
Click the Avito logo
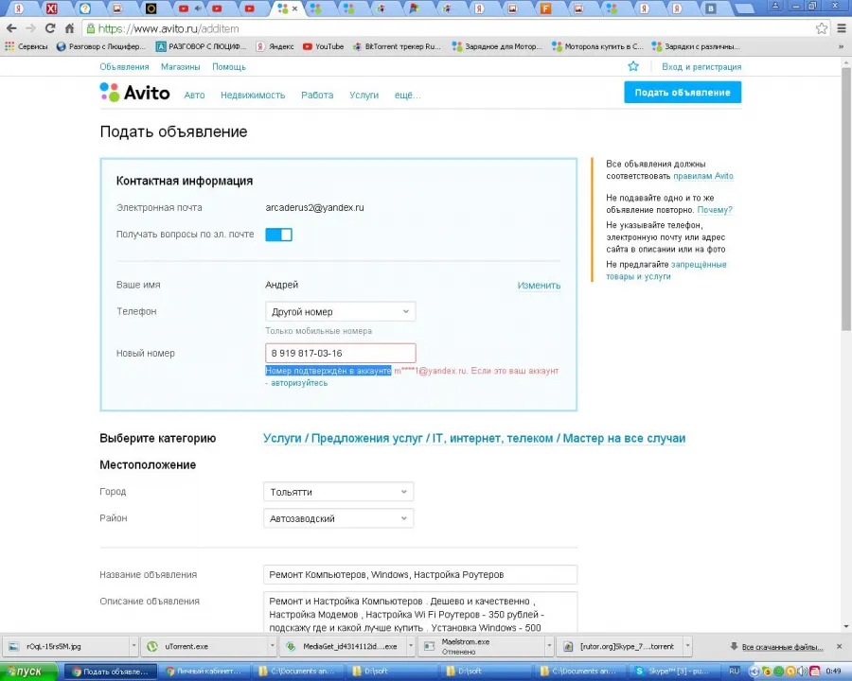coord(134,93)
